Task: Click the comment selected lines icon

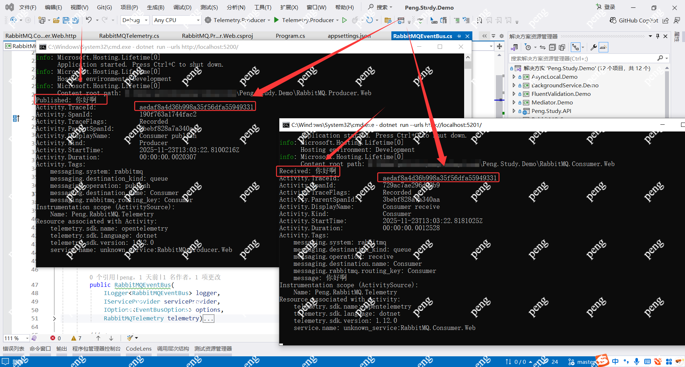Action: pos(457,20)
